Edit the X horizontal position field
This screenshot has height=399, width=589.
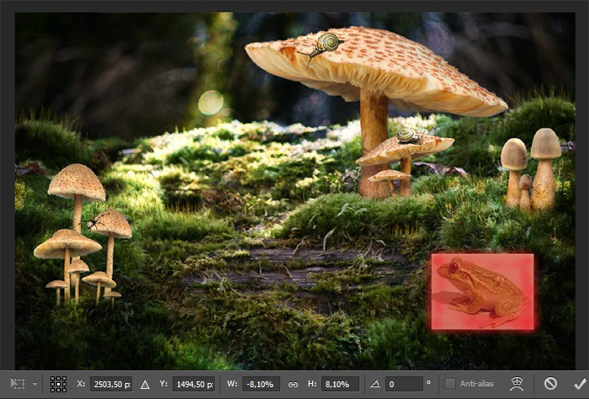click(x=111, y=384)
